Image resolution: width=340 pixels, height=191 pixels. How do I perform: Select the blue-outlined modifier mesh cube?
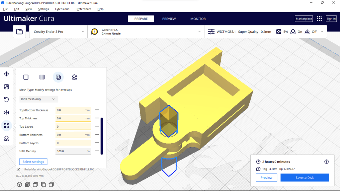coord(169,121)
